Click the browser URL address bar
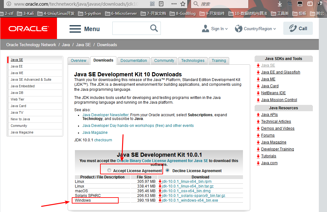Viewport: 327px width, 212px height. tap(76, 4)
